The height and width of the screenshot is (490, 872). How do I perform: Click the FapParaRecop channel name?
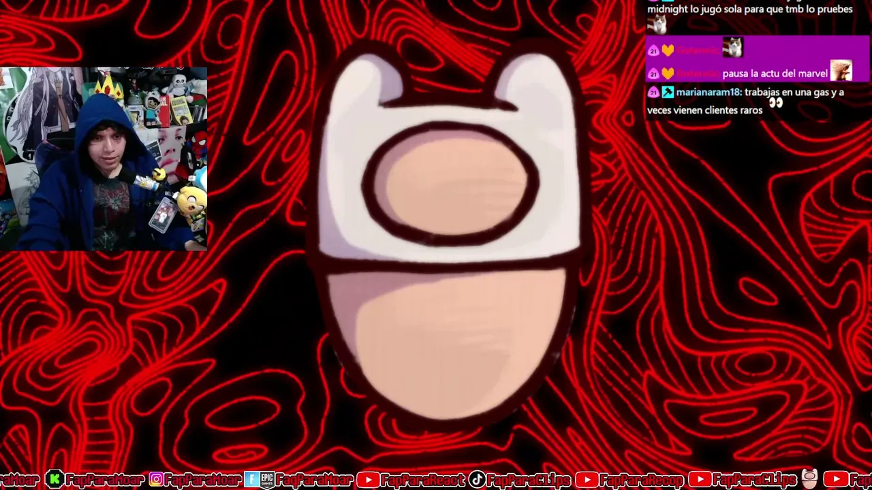pyautogui.click(x=642, y=480)
